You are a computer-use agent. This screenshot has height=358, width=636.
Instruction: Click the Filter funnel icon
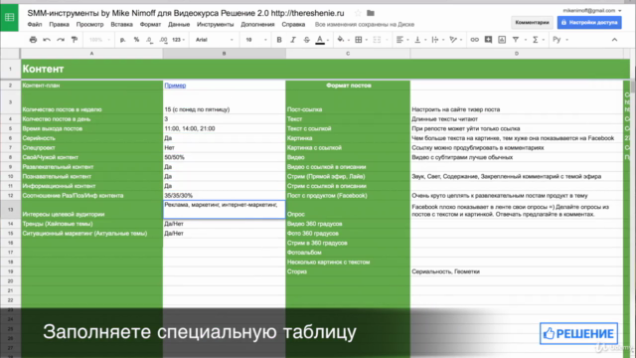coord(516,40)
